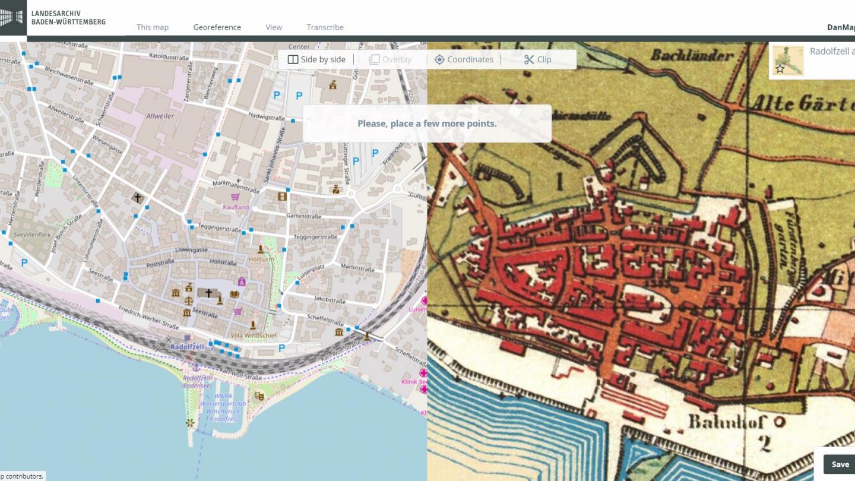The width and height of the screenshot is (855, 481).
Task: Click the old town church cross icon
Action: [x=208, y=293]
